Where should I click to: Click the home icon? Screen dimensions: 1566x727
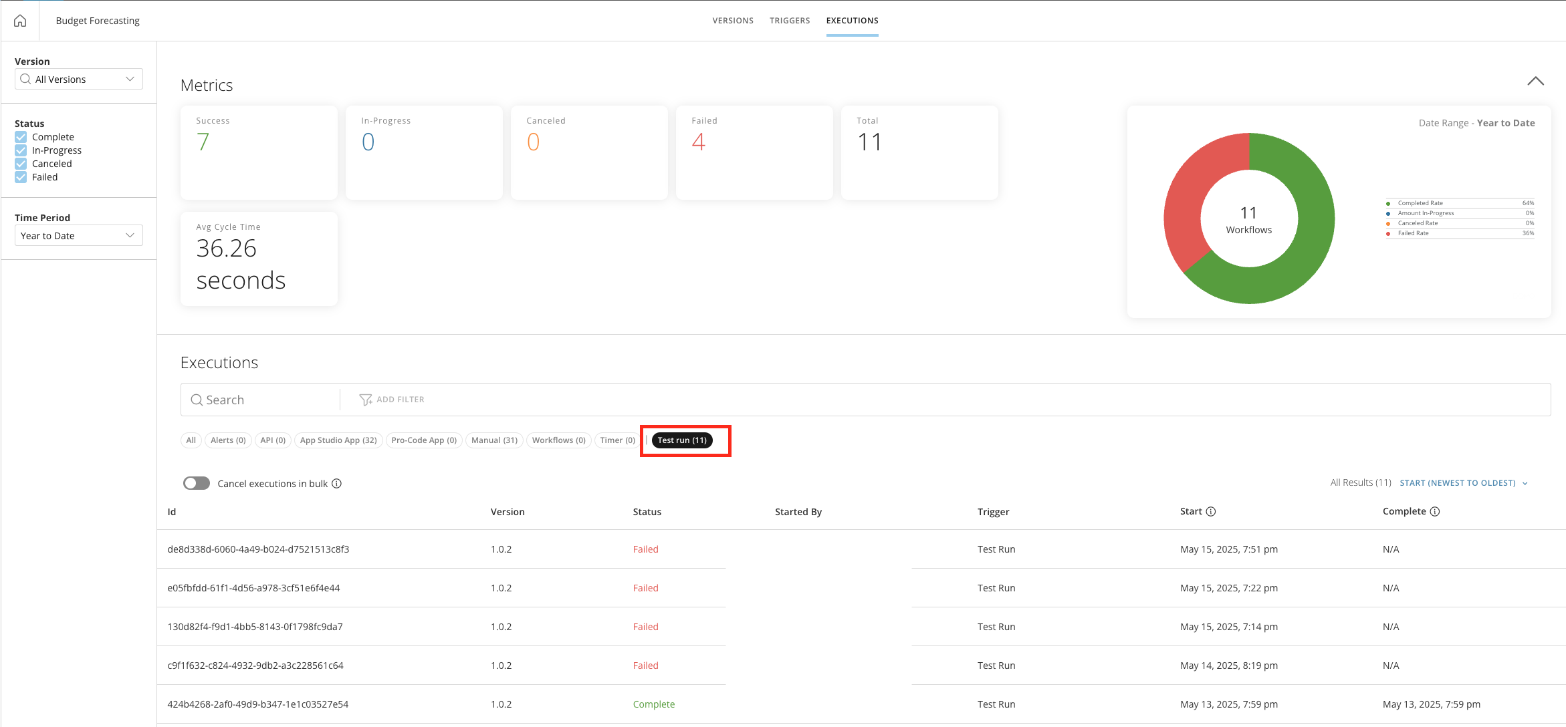[x=20, y=21]
